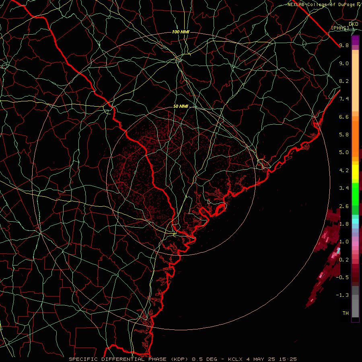Click the 6.6 value on the scale
362x362 pixels.
point(344,117)
